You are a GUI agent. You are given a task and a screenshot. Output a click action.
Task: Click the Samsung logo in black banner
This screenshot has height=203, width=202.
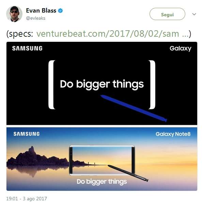27,48
